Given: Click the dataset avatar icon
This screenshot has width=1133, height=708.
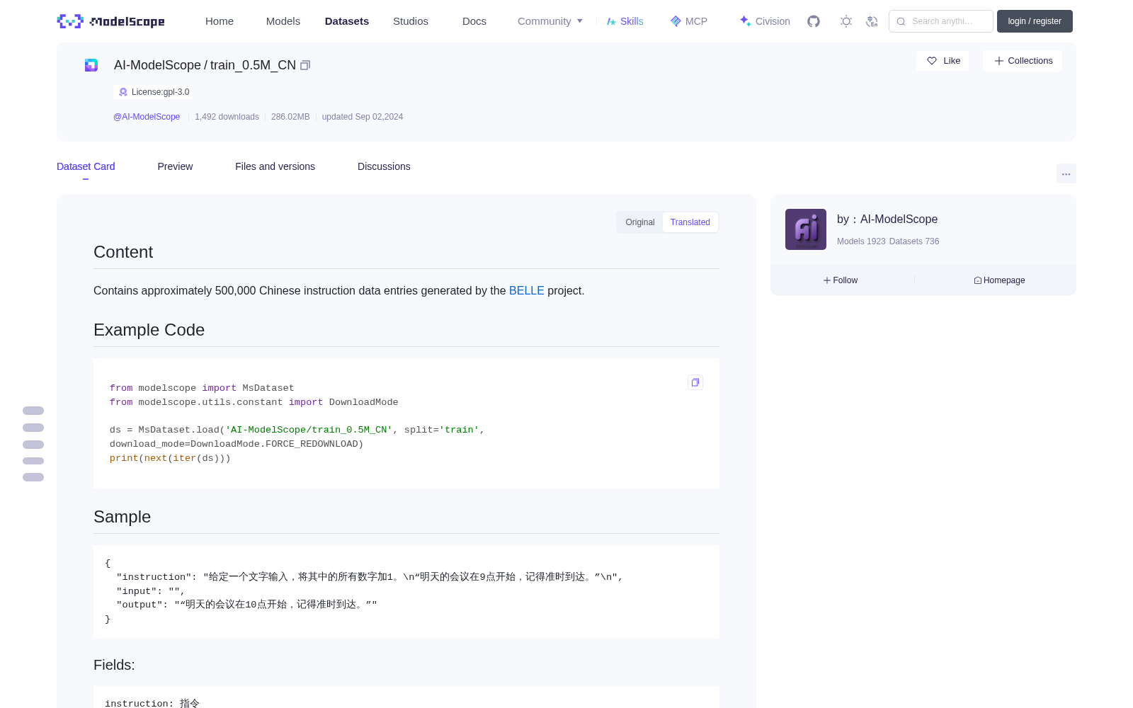Looking at the screenshot, I should click(91, 65).
